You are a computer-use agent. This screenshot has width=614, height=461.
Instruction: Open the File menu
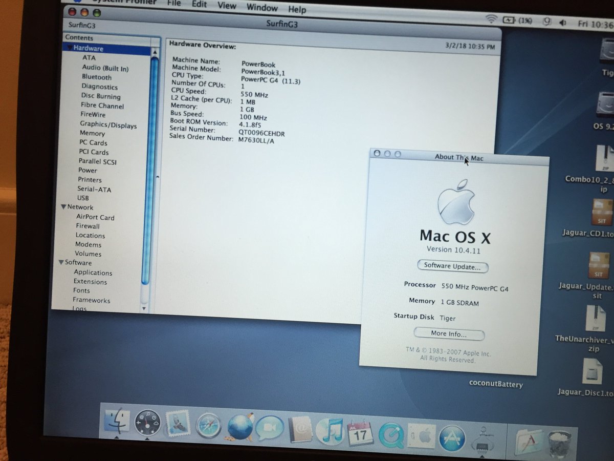[174, 4]
